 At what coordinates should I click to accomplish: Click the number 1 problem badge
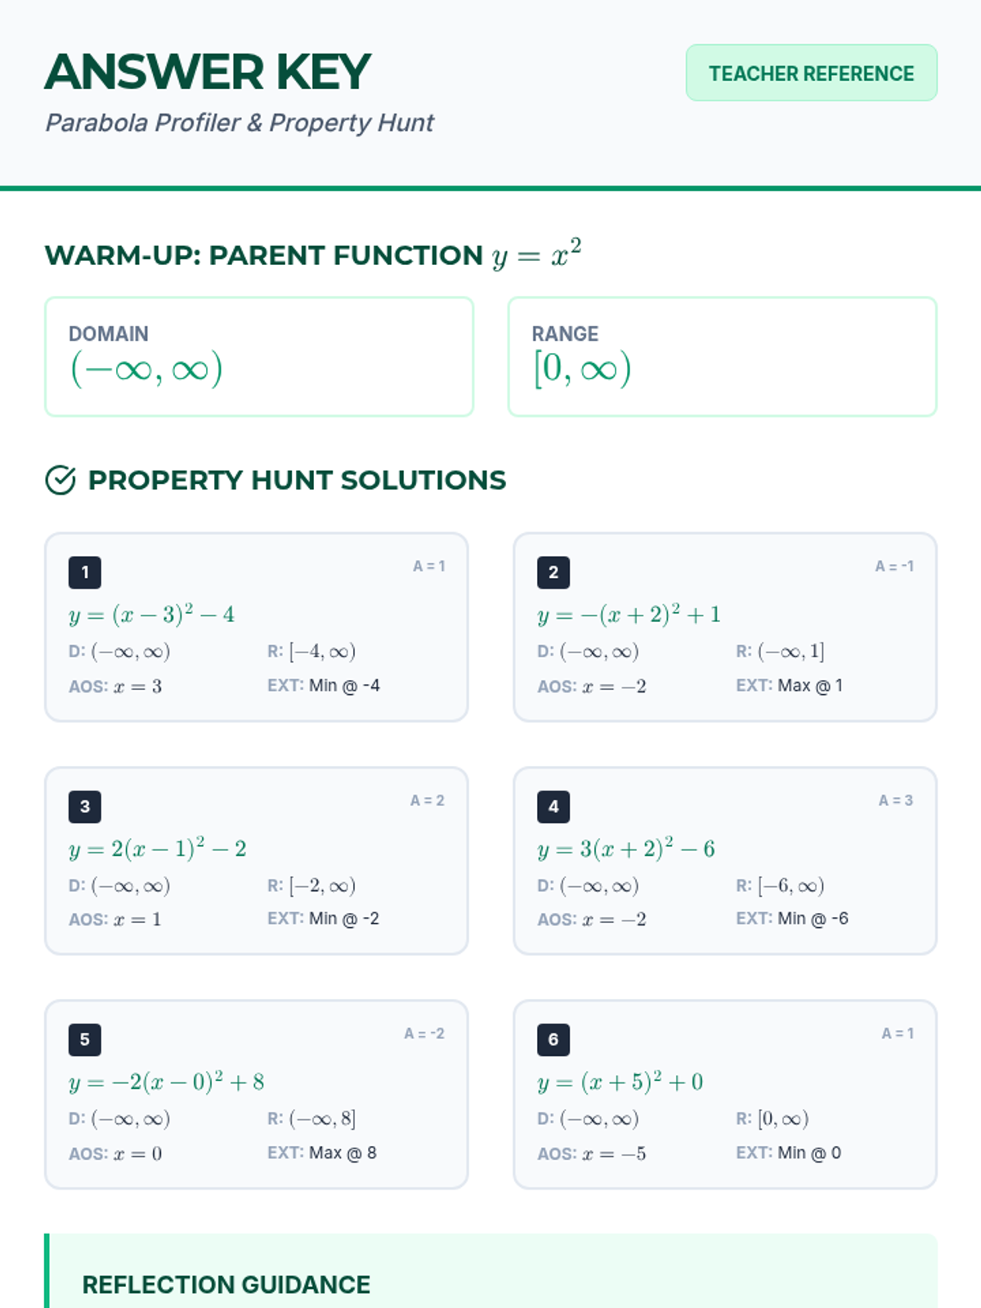(x=85, y=573)
